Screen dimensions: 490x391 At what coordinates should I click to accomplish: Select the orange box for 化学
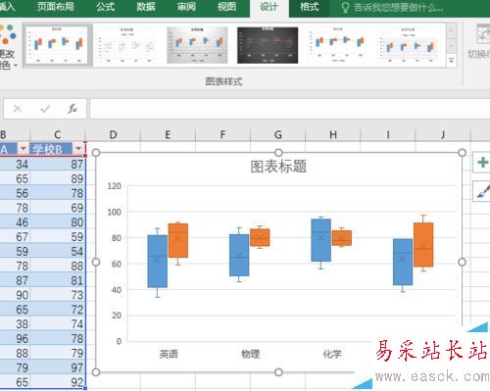coord(342,238)
